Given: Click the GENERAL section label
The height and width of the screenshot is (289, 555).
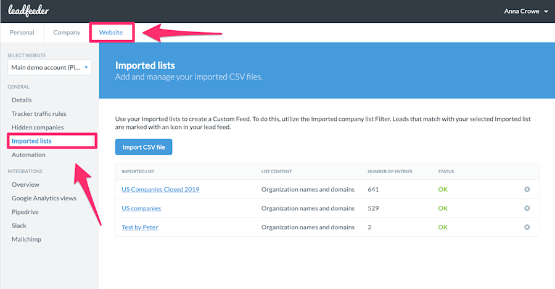Looking at the screenshot, I should (x=18, y=87).
